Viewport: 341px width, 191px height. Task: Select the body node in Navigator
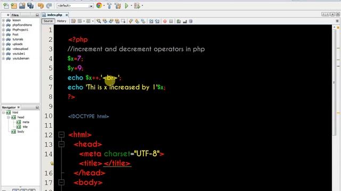(x=21, y=132)
